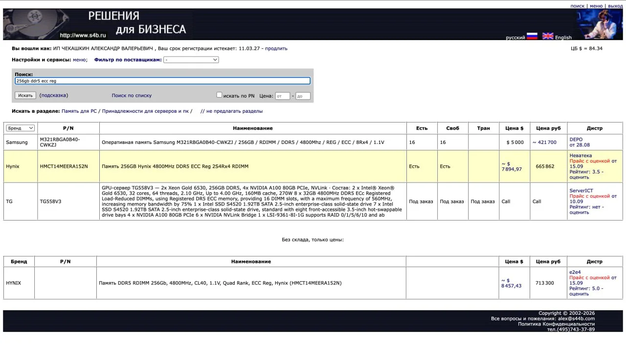Image resolution: width=626 pixels, height=346 pixels.
Task: Click 'продлить' to extend registration
Action: (x=276, y=48)
